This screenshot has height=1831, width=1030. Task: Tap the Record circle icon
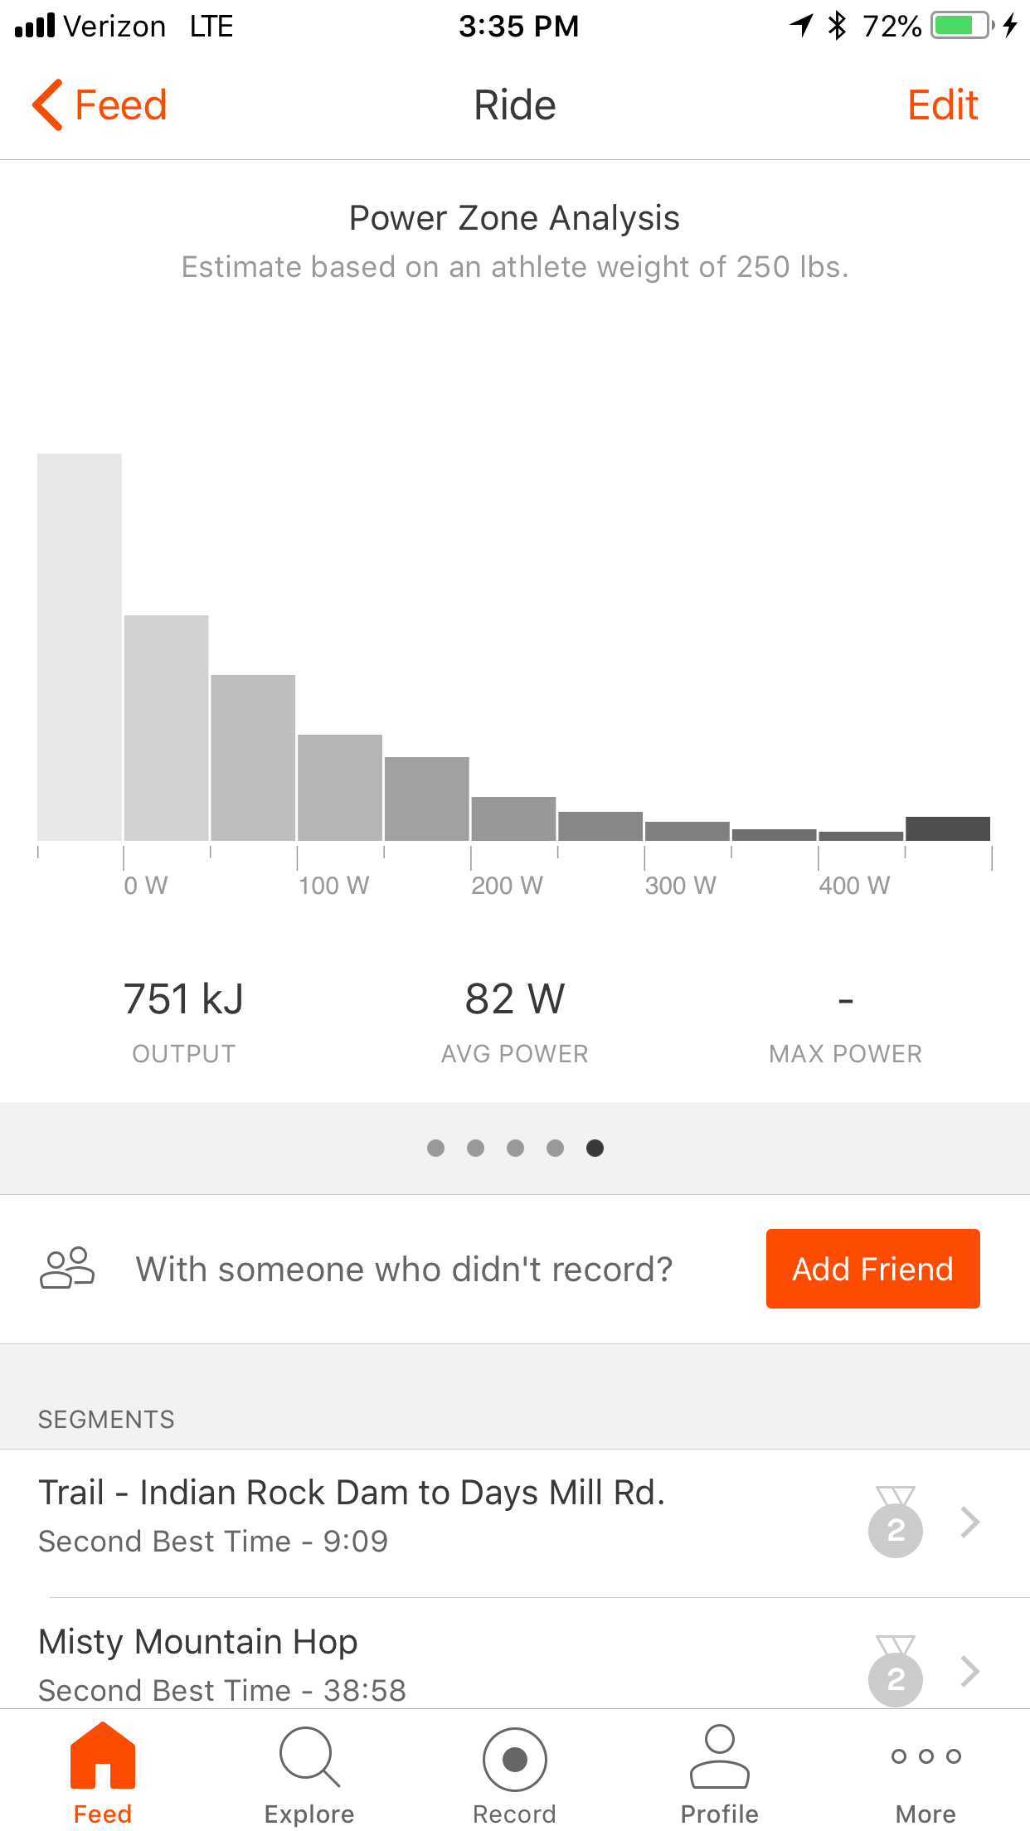coord(514,1758)
